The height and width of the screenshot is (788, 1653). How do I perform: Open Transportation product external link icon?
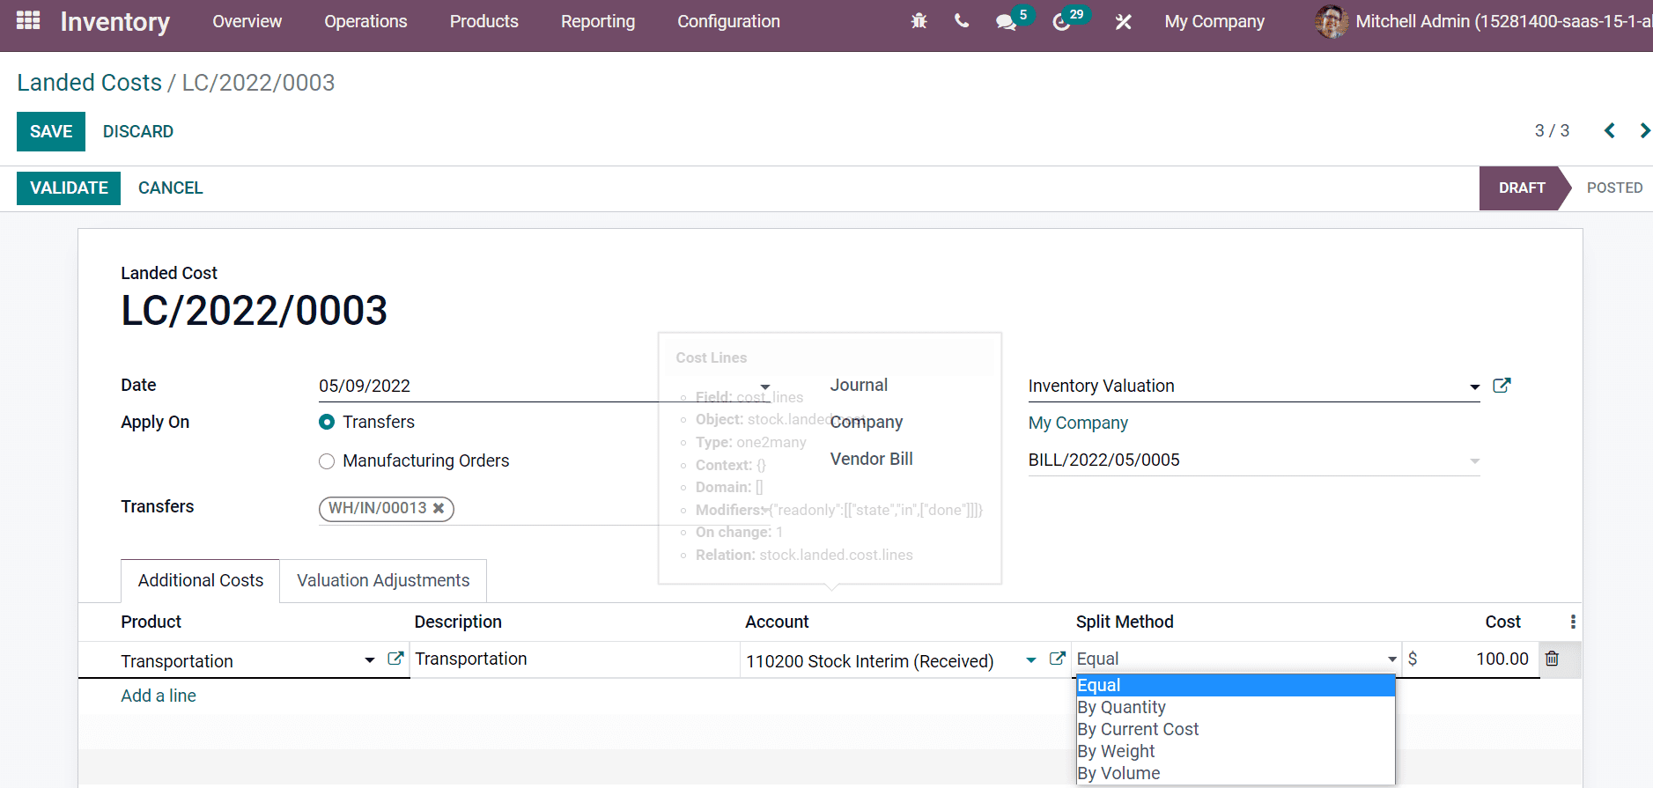point(395,659)
